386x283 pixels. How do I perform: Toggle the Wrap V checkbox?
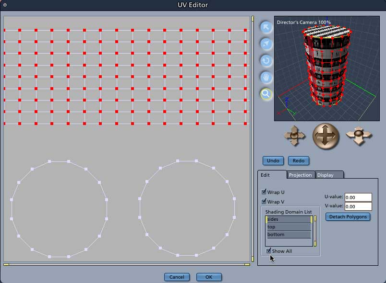point(264,202)
